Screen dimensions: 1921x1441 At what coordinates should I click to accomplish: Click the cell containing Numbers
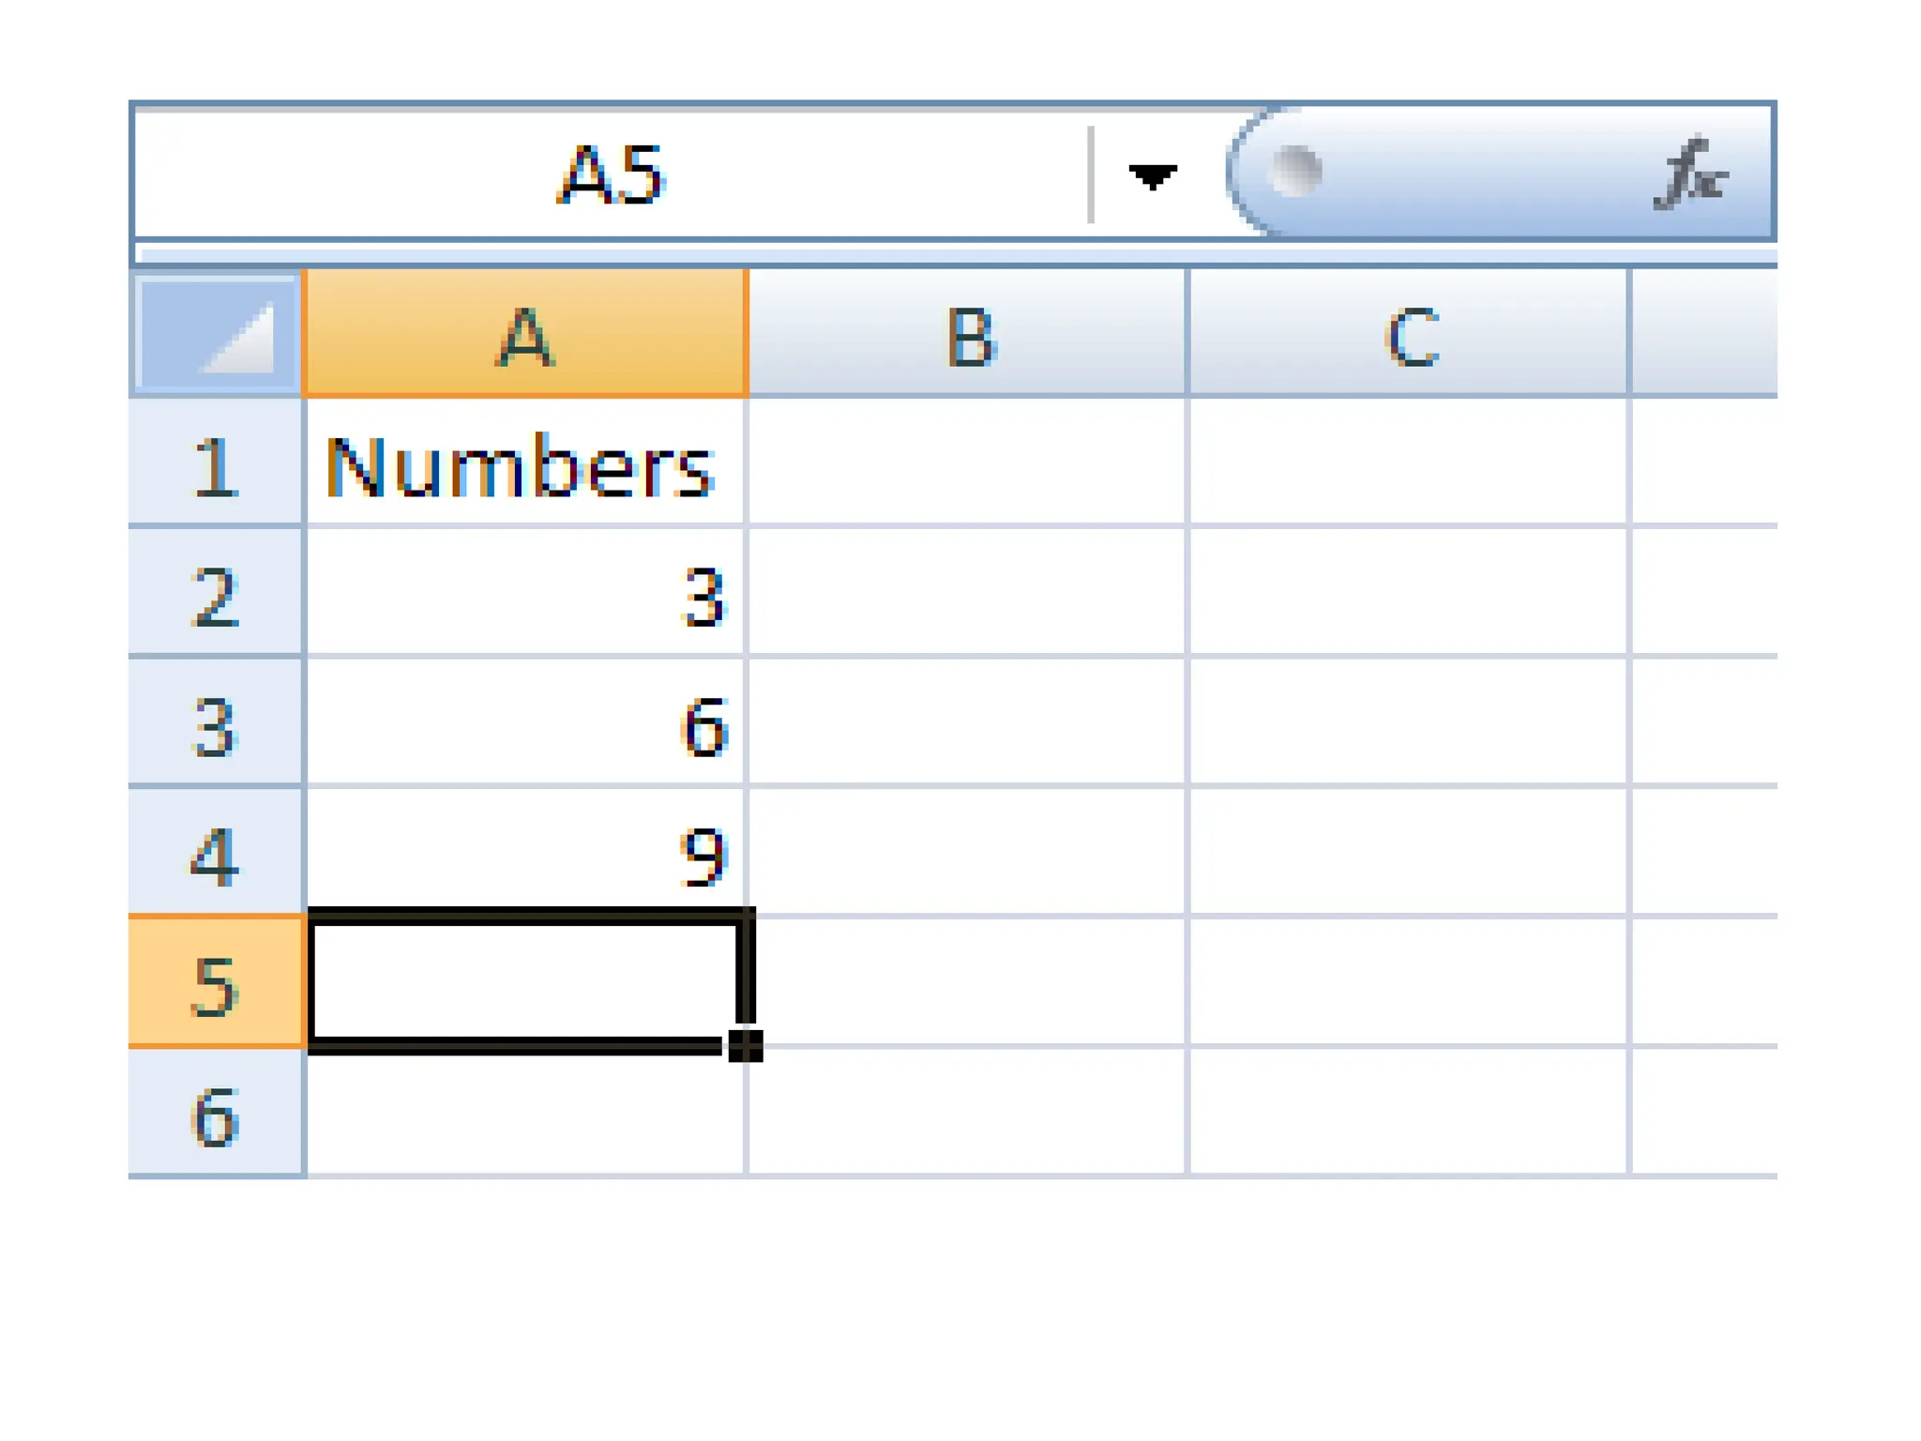pos(525,464)
